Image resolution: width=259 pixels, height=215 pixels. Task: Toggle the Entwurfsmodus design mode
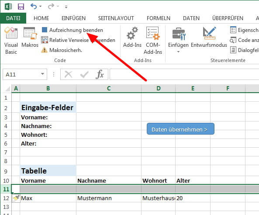[x=209, y=37]
